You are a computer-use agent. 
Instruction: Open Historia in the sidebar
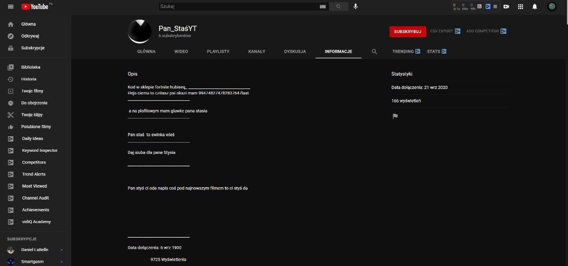tap(29, 79)
